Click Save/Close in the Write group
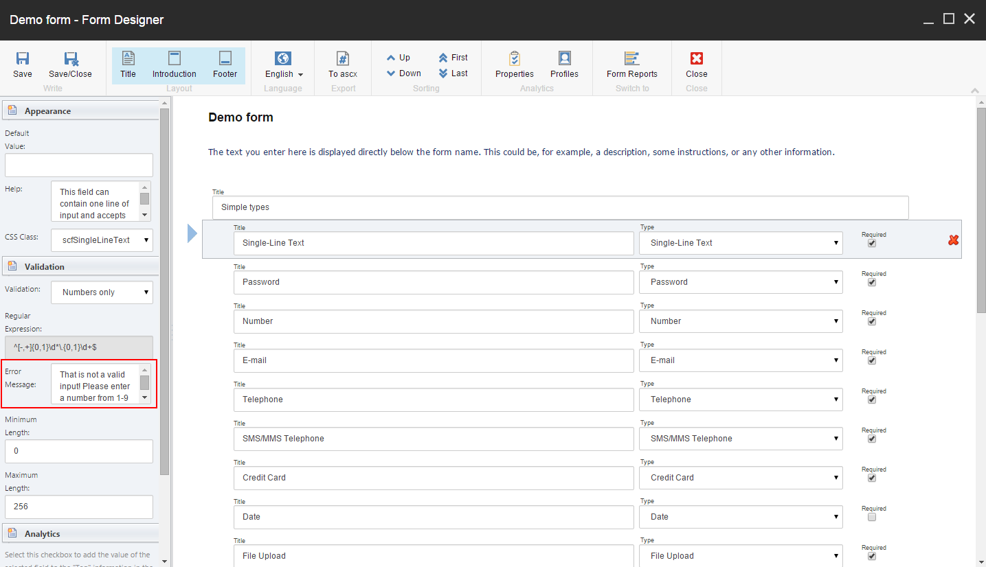Viewport: 986px width, 567px height. (70, 64)
